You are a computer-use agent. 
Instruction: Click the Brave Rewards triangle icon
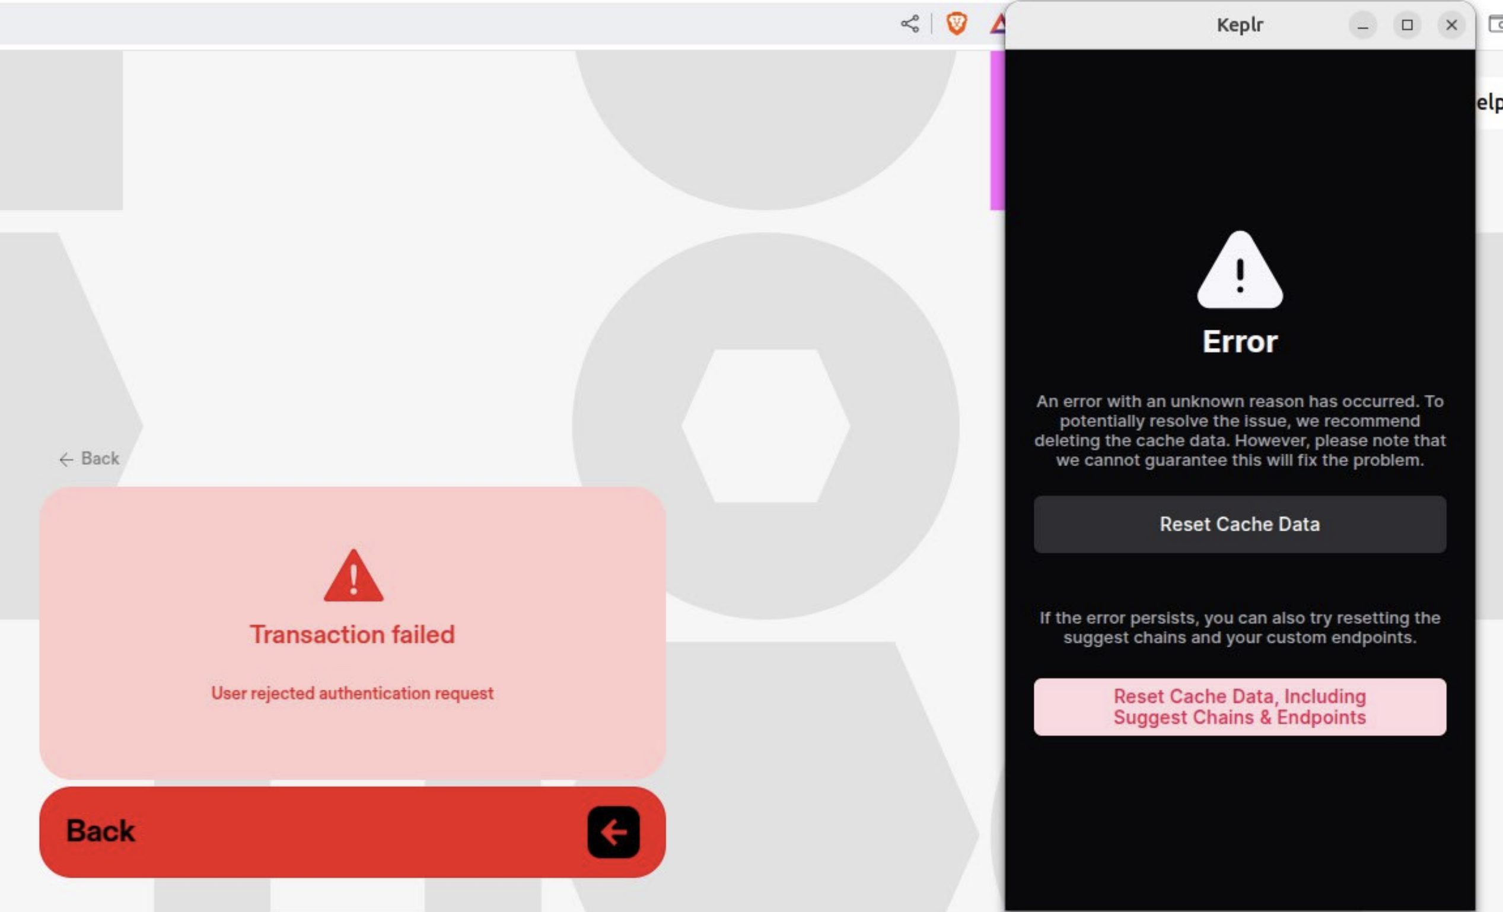point(998,24)
